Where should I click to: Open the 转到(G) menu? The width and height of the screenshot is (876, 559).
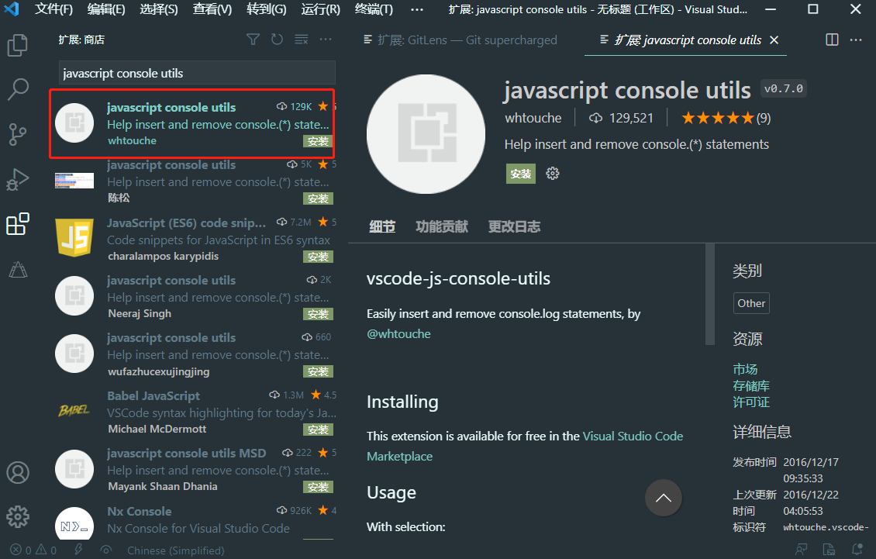267,9
